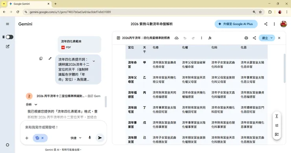
Task: Close the canvas panel
Action: [x=279, y=38]
